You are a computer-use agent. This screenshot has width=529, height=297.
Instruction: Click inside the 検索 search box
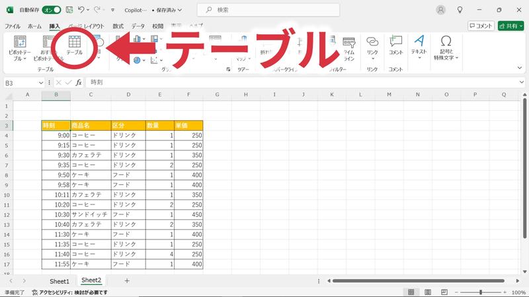click(x=268, y=10)
